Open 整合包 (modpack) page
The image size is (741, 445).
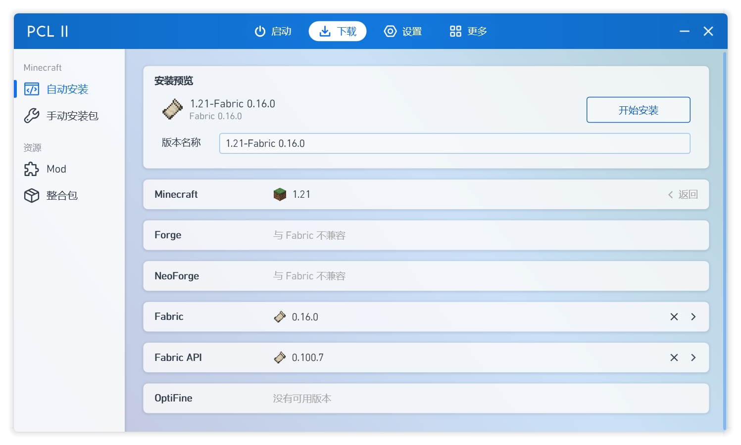click(x=69, y=196)
